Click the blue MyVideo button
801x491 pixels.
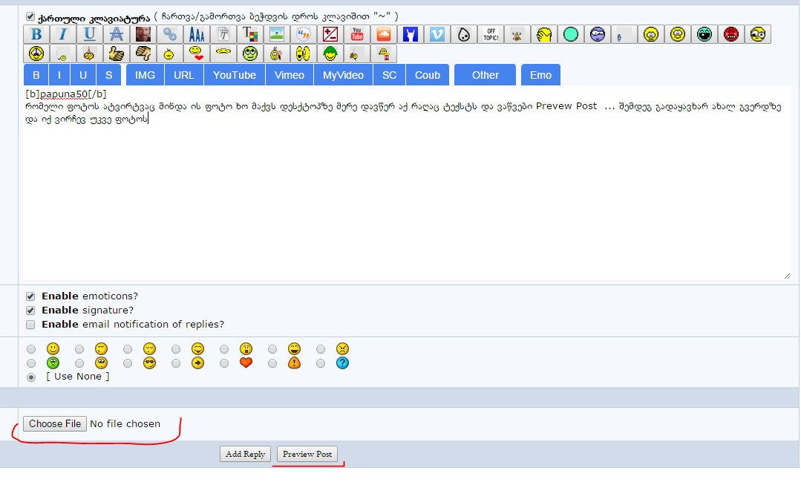pos(343,75)
